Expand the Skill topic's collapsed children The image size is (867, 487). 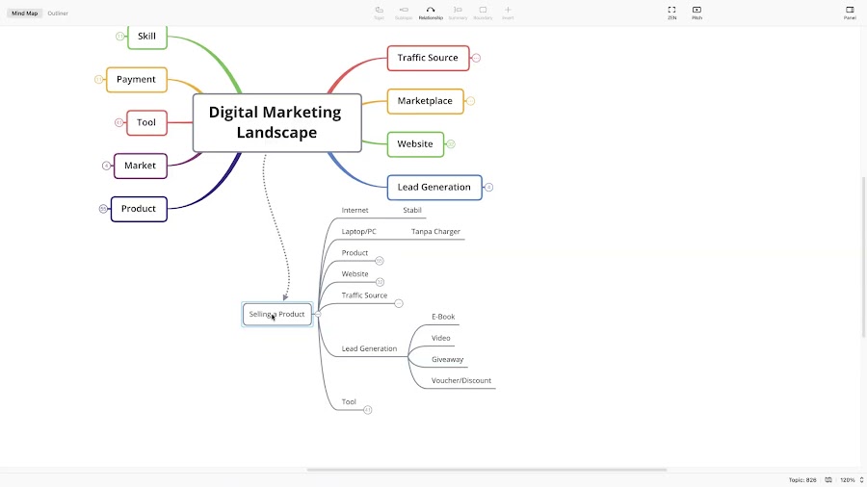[120, 37]
